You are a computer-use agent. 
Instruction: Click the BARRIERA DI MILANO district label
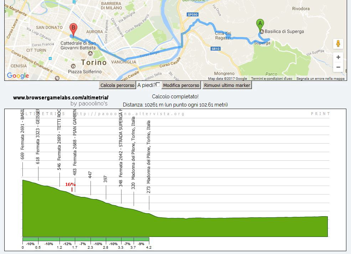111,6
